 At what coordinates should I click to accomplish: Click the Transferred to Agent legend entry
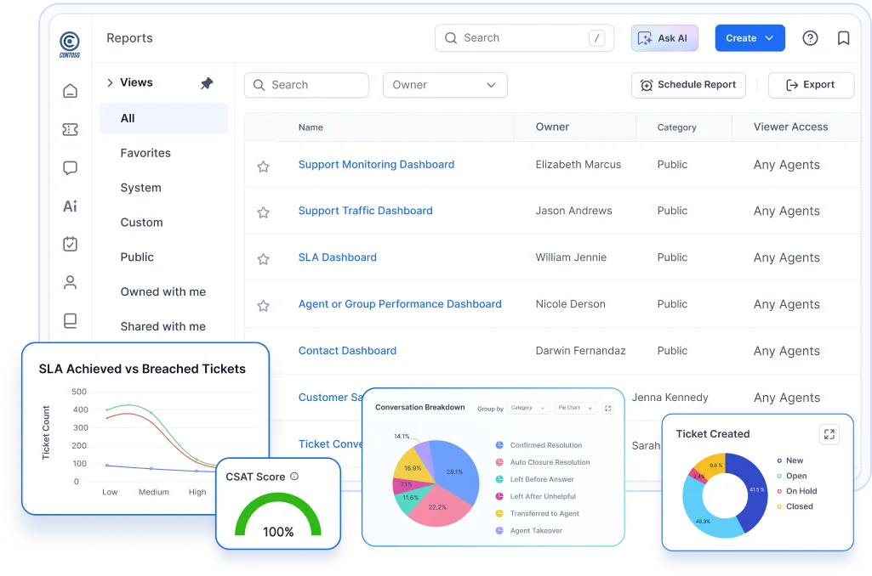pyautogui.click(x=537, y=514)
